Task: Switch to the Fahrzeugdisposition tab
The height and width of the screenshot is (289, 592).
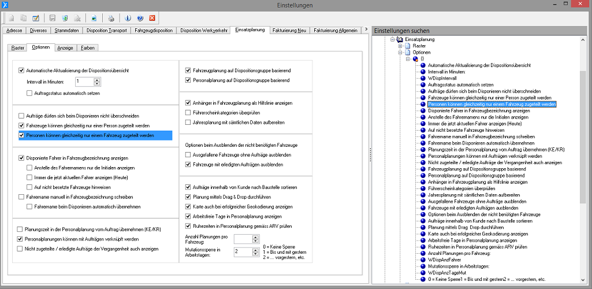Action: click(153, 30)
